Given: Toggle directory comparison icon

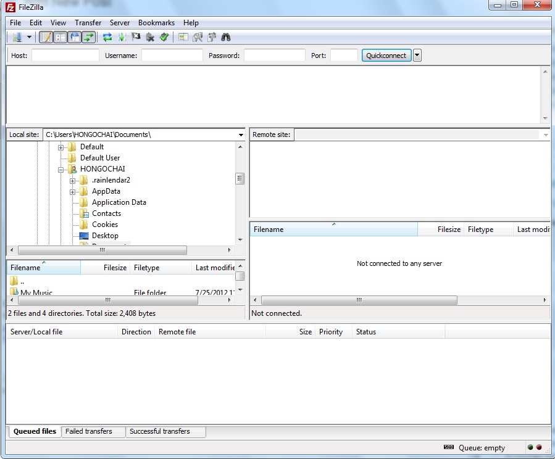Looking at the screenshot, I should click(198, 37).
